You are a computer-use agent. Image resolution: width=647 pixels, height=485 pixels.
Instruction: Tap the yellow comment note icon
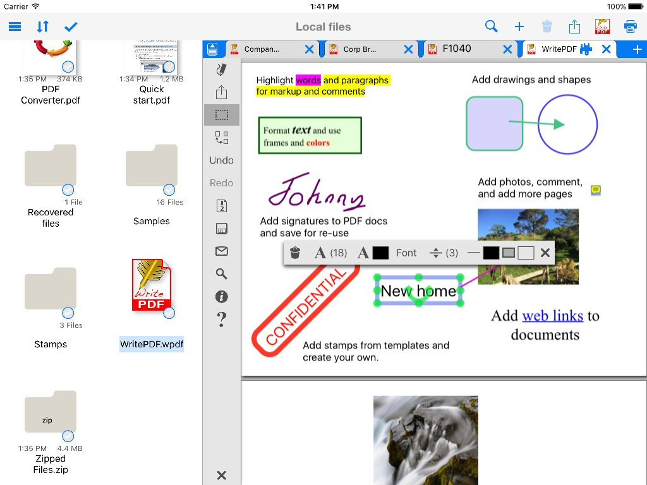595,190
